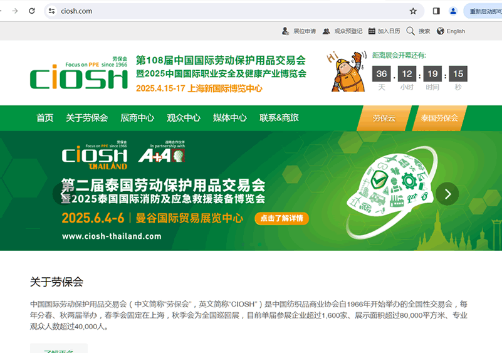
Task: Open the 首页 menu item
Action: 45,118
